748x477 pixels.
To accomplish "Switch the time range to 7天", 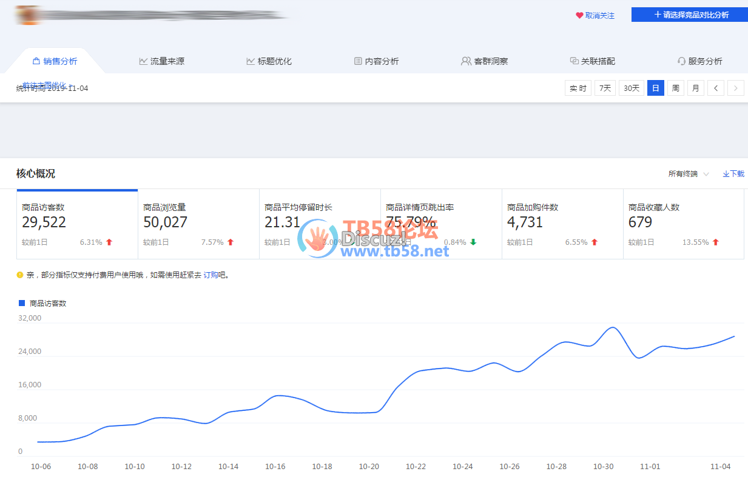I will (605, 88).
